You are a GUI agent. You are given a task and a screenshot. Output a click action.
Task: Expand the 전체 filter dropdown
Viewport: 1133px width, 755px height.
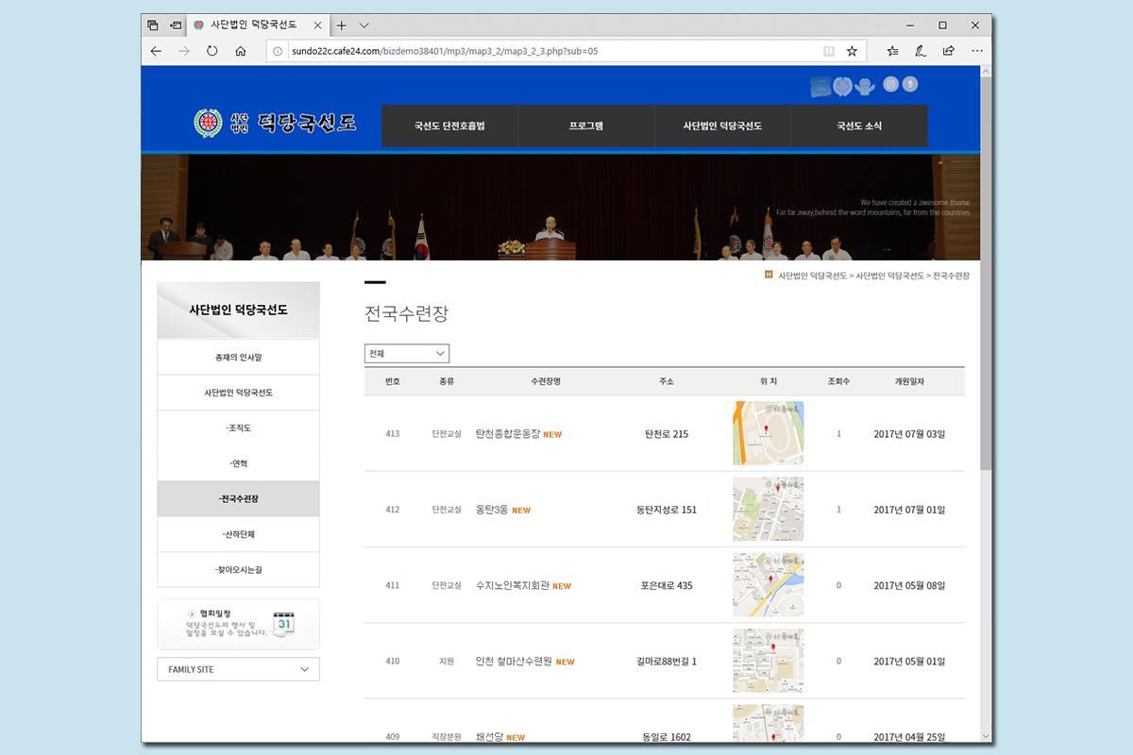[x=407, y=353]
